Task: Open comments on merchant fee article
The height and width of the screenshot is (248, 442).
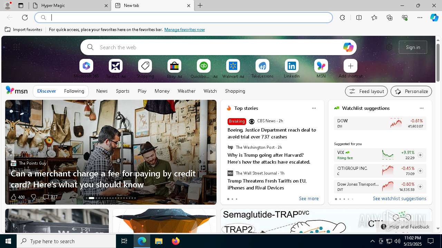Action: [x=50, y=197]
